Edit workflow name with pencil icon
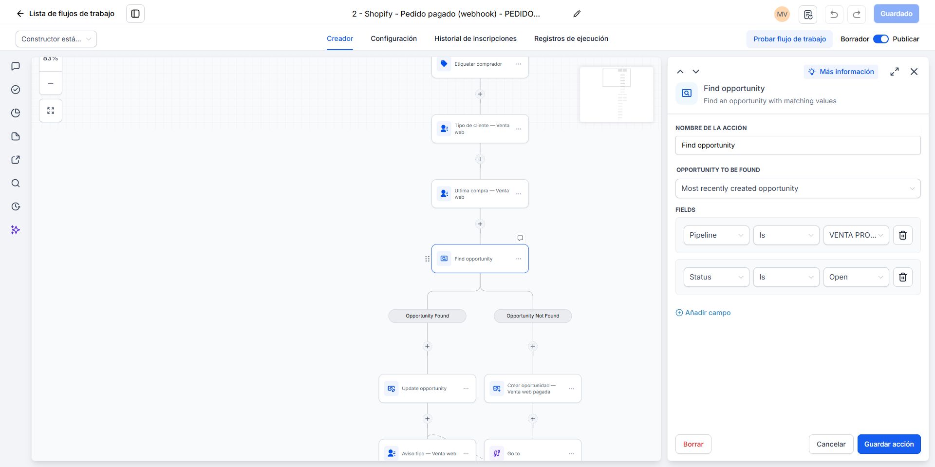The height and width of the screenshot is (467, 935). (x=577, y=14)
